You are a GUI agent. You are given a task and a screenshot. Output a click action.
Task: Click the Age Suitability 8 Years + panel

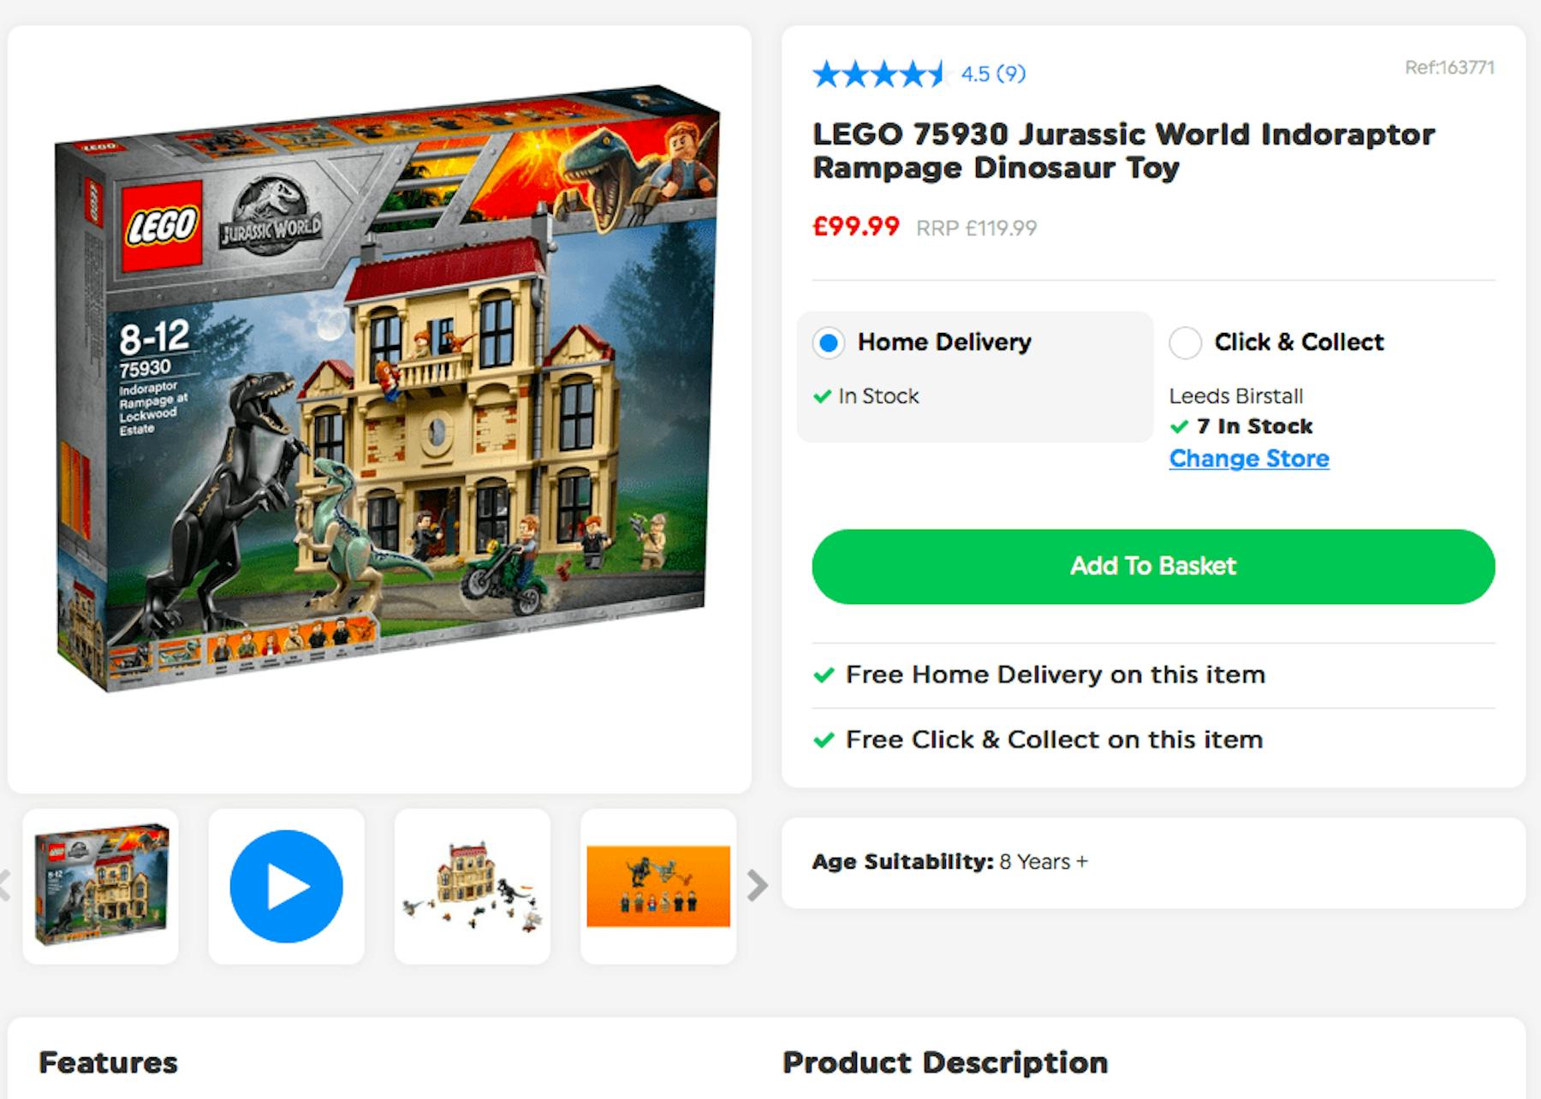1153,863
